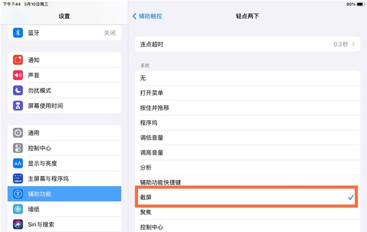Tap the battery indicator in status bar
The height and width of the screenshot is (232, 367).
[x=360, y=4]
